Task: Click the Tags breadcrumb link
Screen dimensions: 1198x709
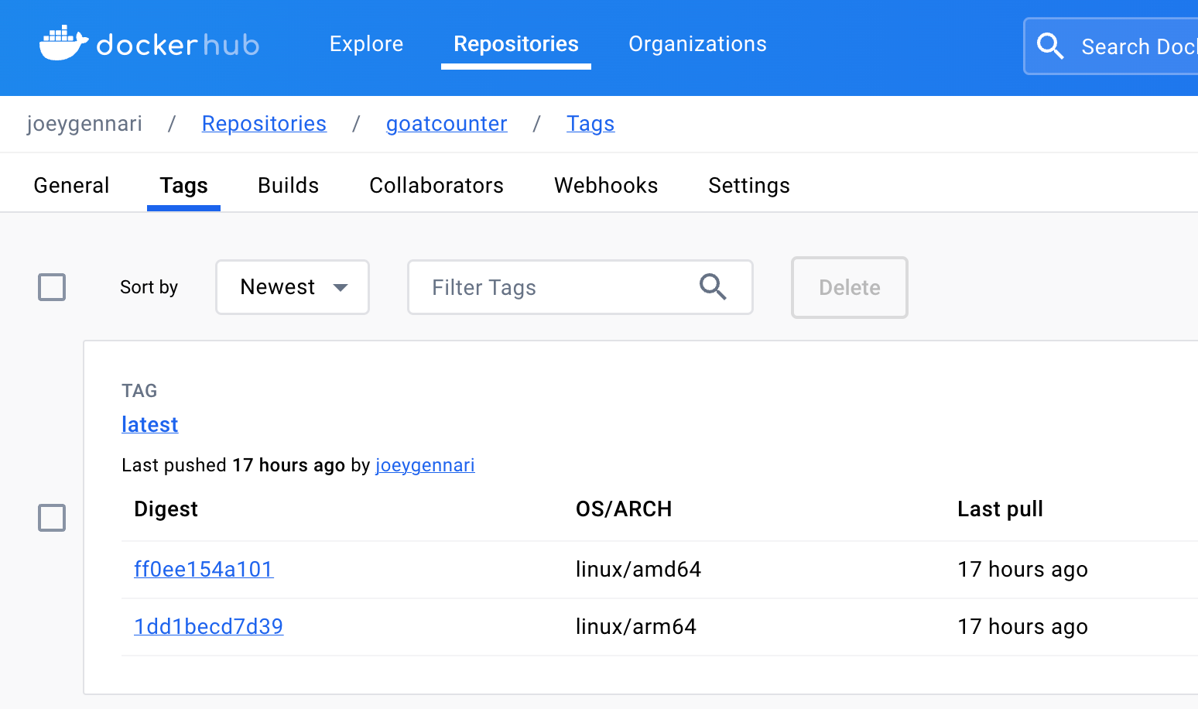Action: (590, 124)
